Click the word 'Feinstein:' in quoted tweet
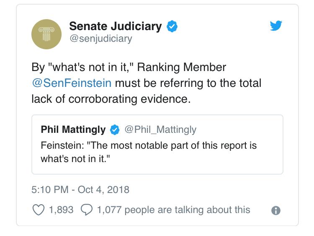Image resolution: width=314 pixels, height=236 pixels. [62, 145]
